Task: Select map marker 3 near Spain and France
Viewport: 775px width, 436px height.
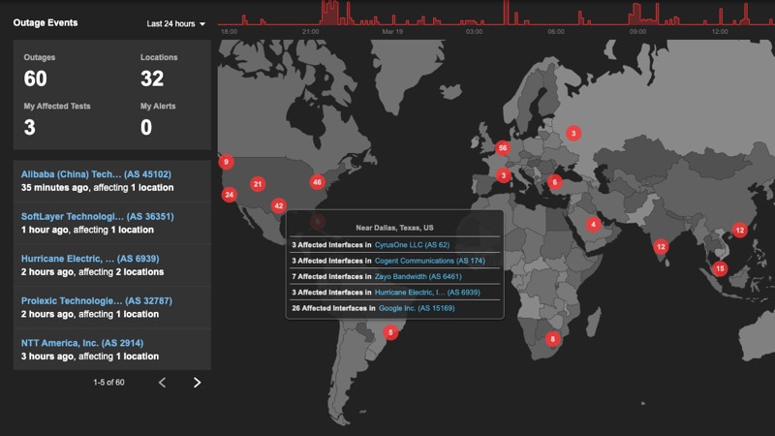Action: pos(503,175)
